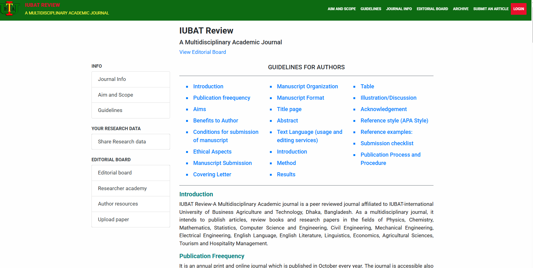Open Share Research data in the sidebar
This screenshot has width=533, height=268.
(x=131, y=142)
